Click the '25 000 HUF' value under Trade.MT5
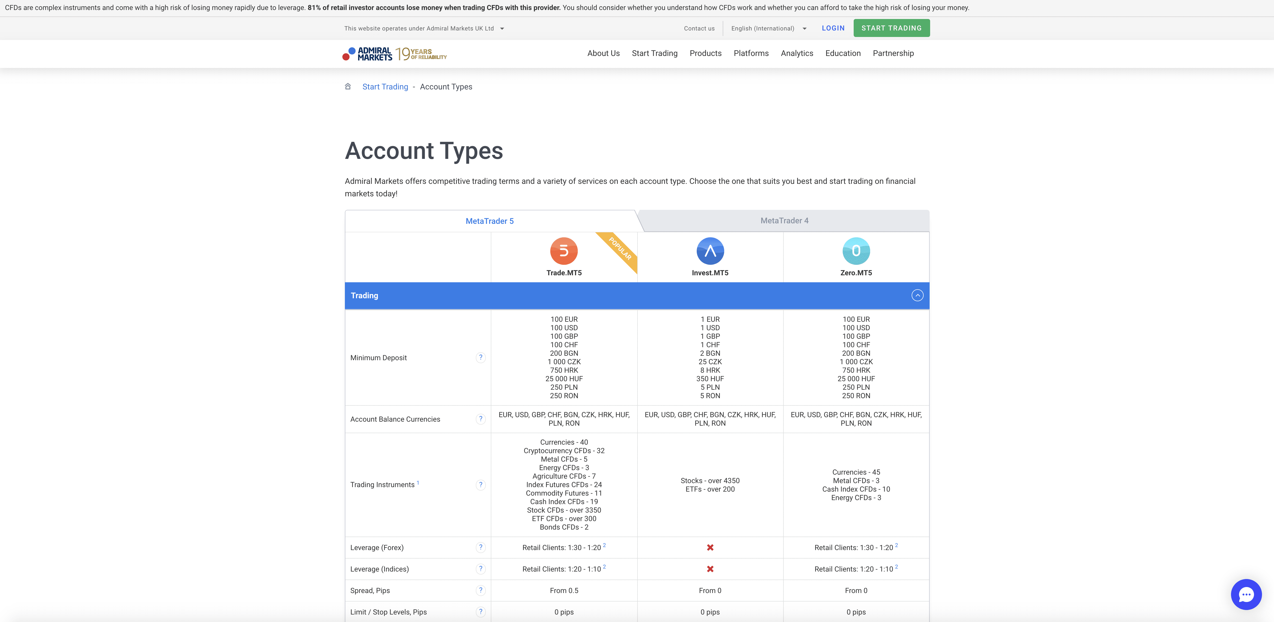The height and width of the screenshot is (622, 1274). tap(564, 379)
